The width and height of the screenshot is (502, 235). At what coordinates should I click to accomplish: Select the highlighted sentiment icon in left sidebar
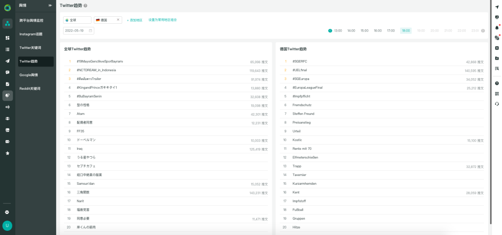(7, 95)
